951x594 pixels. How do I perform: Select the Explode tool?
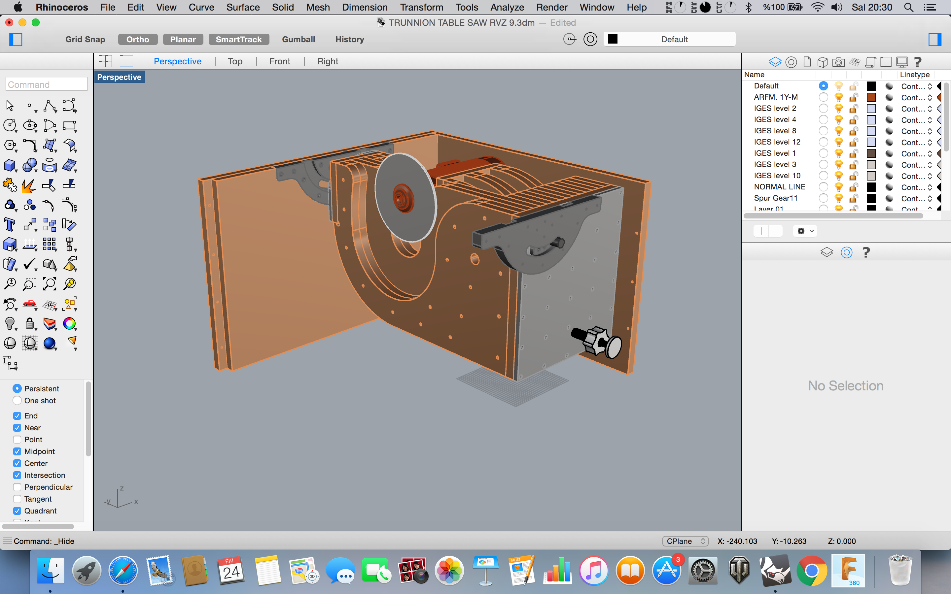click(29, 185)
